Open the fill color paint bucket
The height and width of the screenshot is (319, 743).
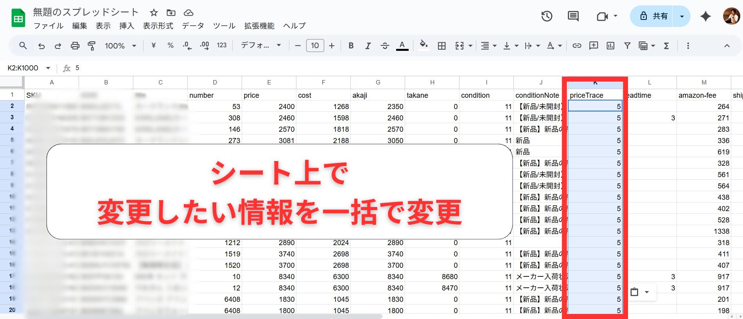pos(424,45)
